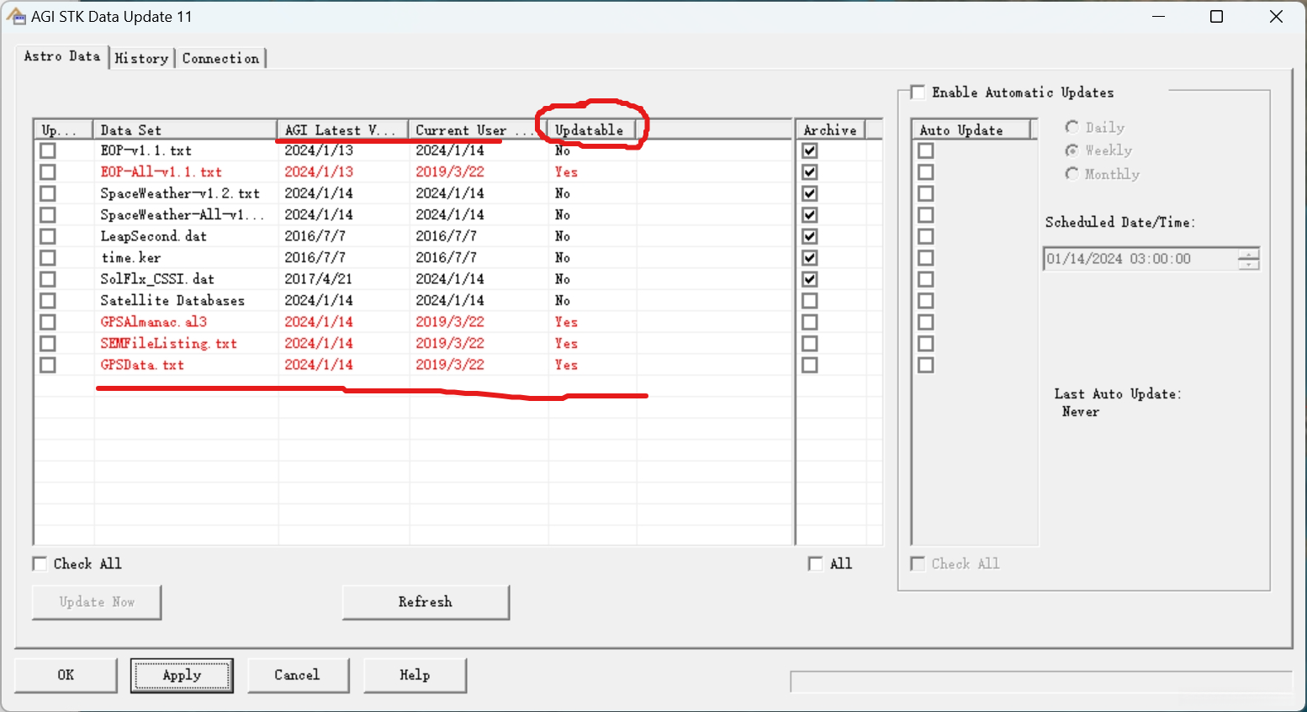Select update checkbox for GPSData.txt row
Viewport: 1307px width, 712px height.
(48, 365)
